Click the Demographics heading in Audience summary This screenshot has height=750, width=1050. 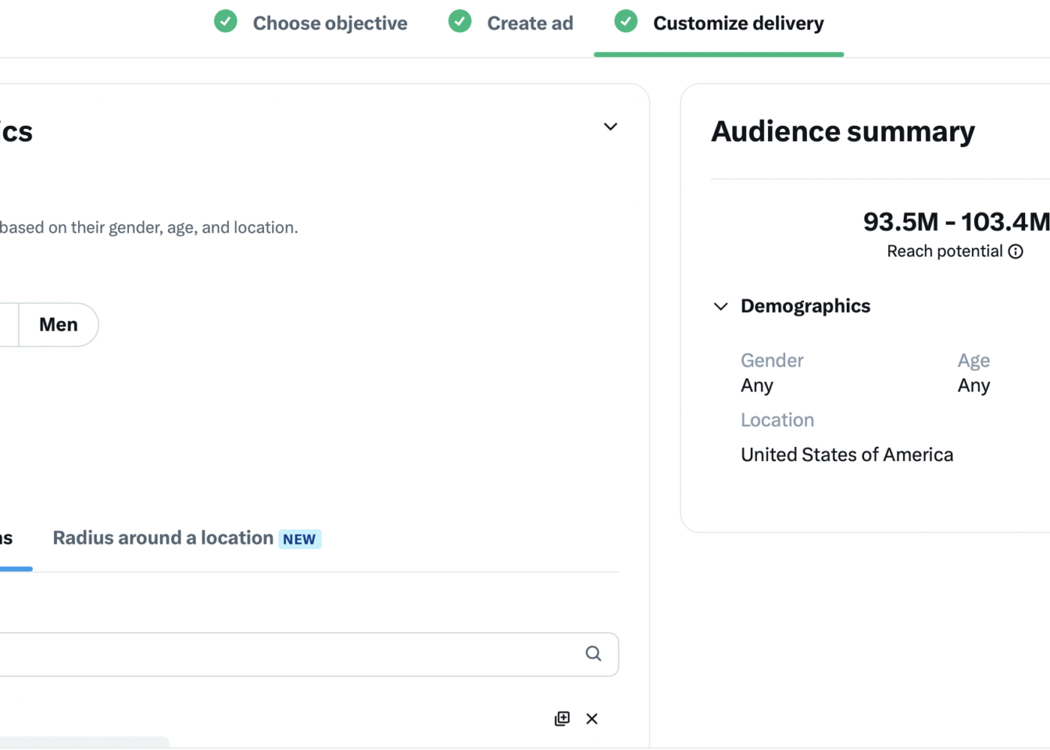[805, 306]
